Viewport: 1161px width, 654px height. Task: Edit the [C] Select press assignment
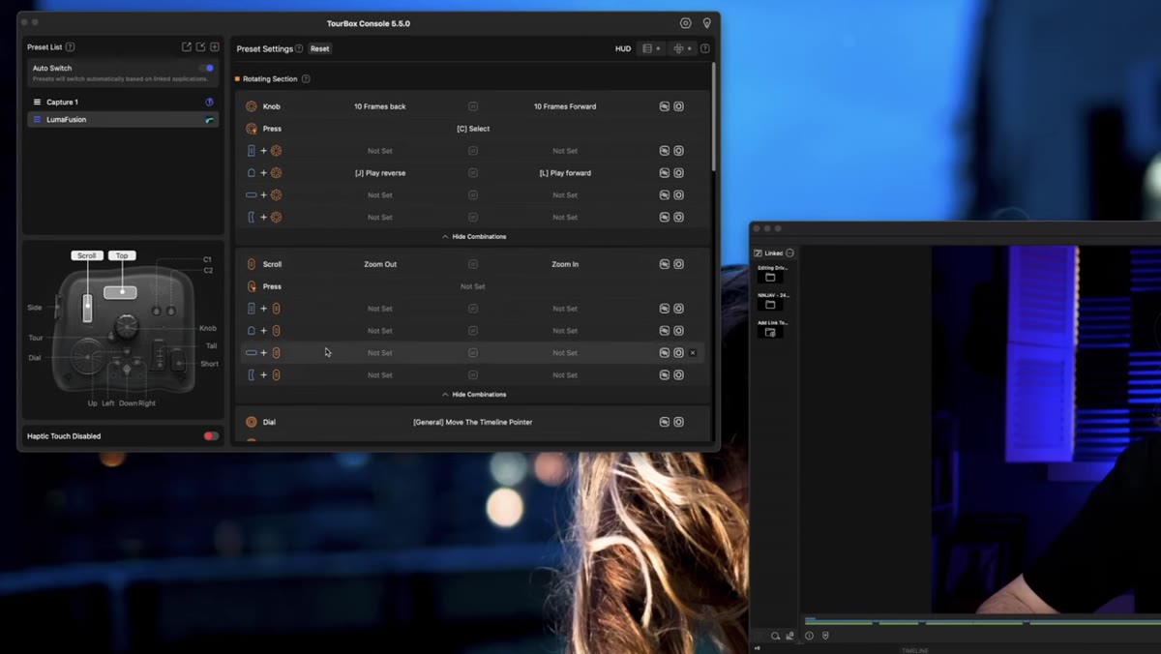473,129
